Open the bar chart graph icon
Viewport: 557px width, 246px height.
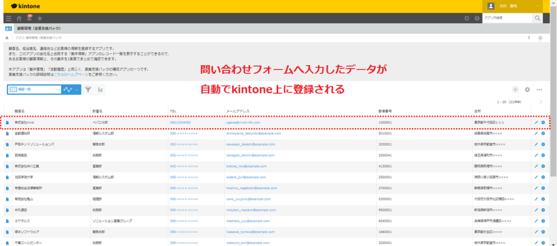click(x=100, y=90)
